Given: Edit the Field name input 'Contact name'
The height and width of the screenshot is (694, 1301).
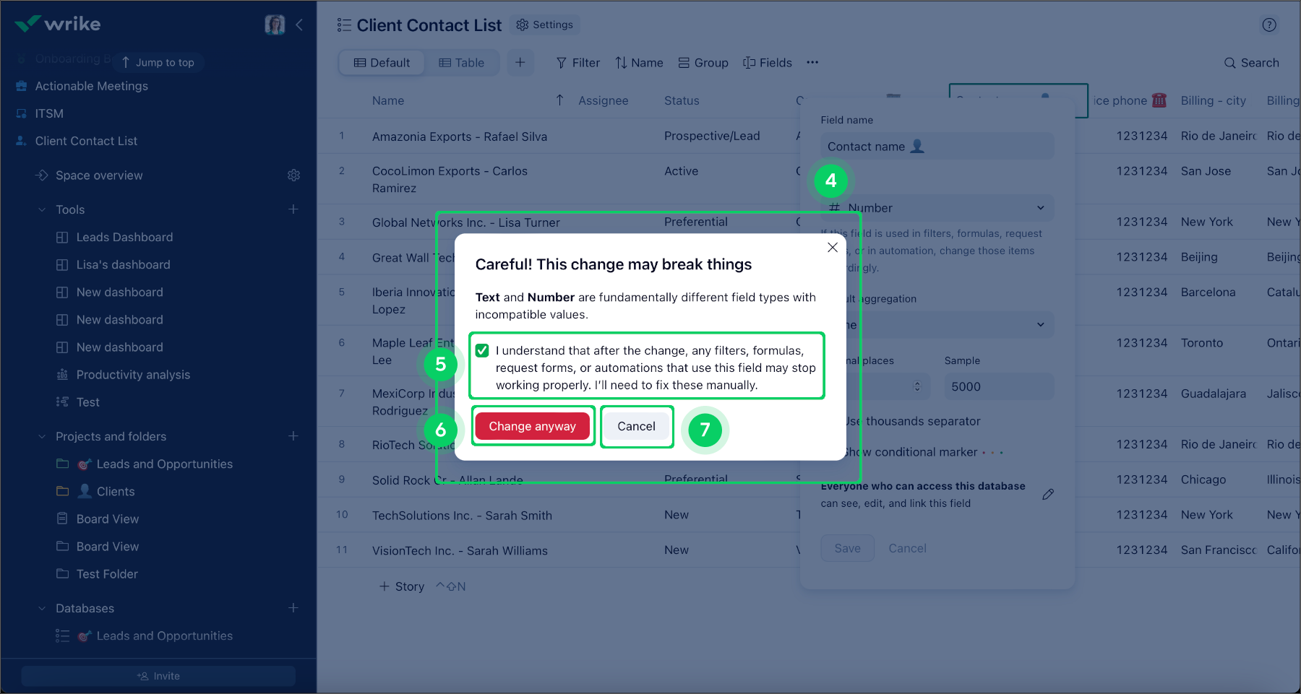Looking at the screenshot, I should (937, 147).
